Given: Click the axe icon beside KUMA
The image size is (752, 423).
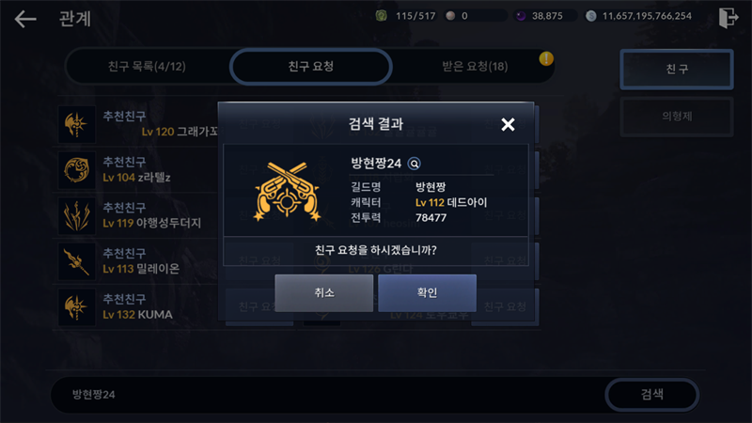Looking at the screenshot, I should [77, 307].
